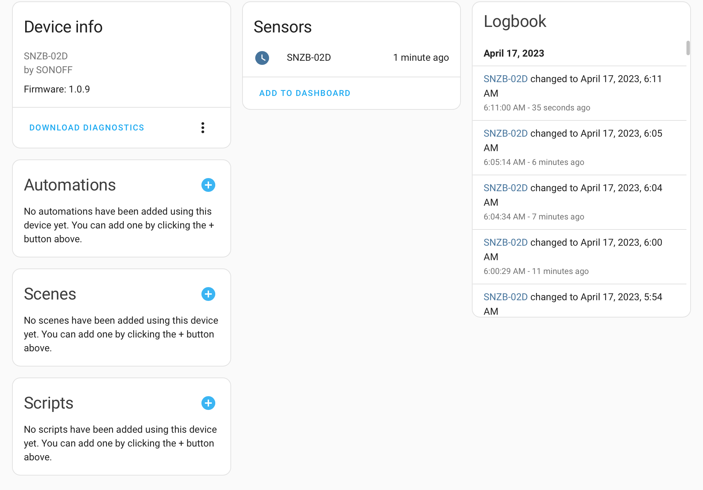Open the SNZB-02D entry logged at 6:00 AM
The width and height of the screenshot is (703, 490).
coord(505,242)
